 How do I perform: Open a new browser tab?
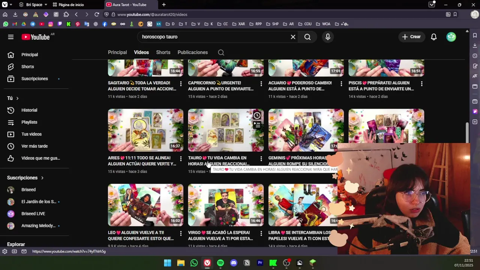(x=164, y=4)
